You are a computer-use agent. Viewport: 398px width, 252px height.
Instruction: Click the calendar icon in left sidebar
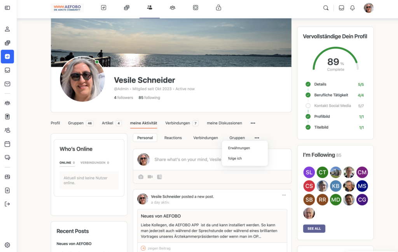click(7, 144)
